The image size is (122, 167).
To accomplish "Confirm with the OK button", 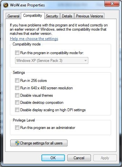I will click(53, 158).
